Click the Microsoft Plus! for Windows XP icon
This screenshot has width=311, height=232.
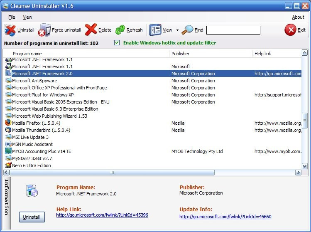[x=8, y=94]
